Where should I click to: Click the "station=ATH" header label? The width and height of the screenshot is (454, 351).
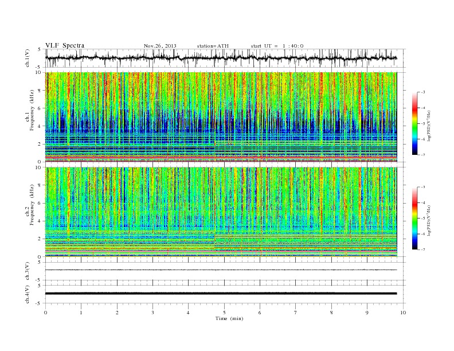(213, 46)
